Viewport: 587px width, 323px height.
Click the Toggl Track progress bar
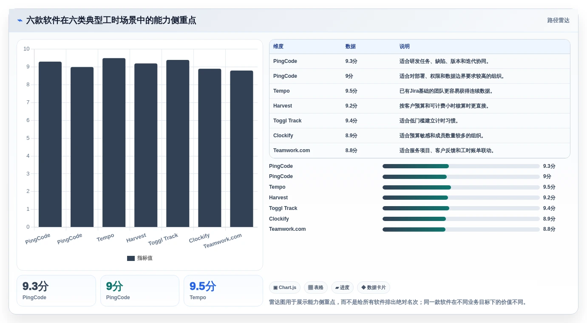[x=461, y=208]
